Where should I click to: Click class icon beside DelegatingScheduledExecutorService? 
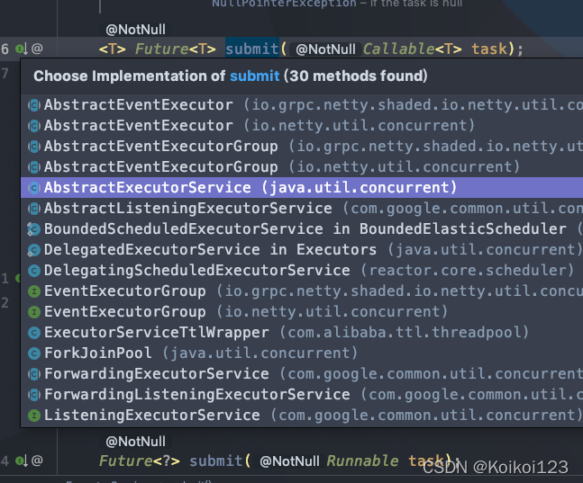(x=34, y=271)
